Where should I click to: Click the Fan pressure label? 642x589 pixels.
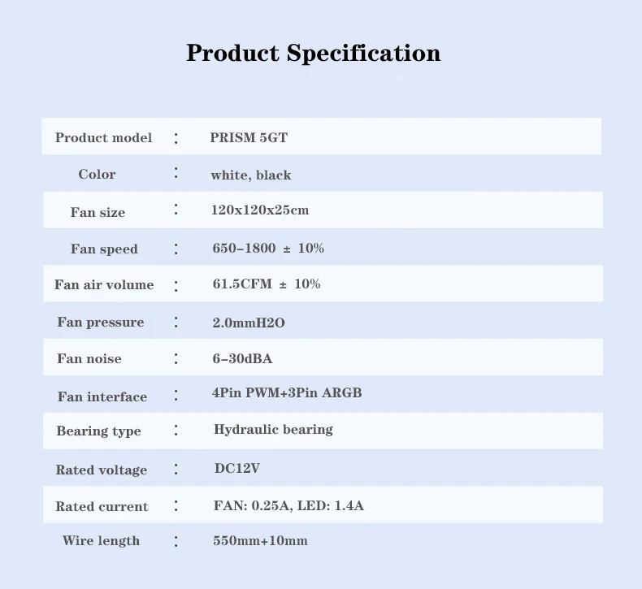[101, 323]
